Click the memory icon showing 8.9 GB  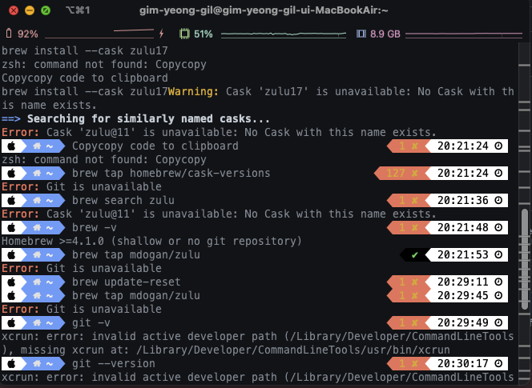pyautogui.click(x=361, y=34)
